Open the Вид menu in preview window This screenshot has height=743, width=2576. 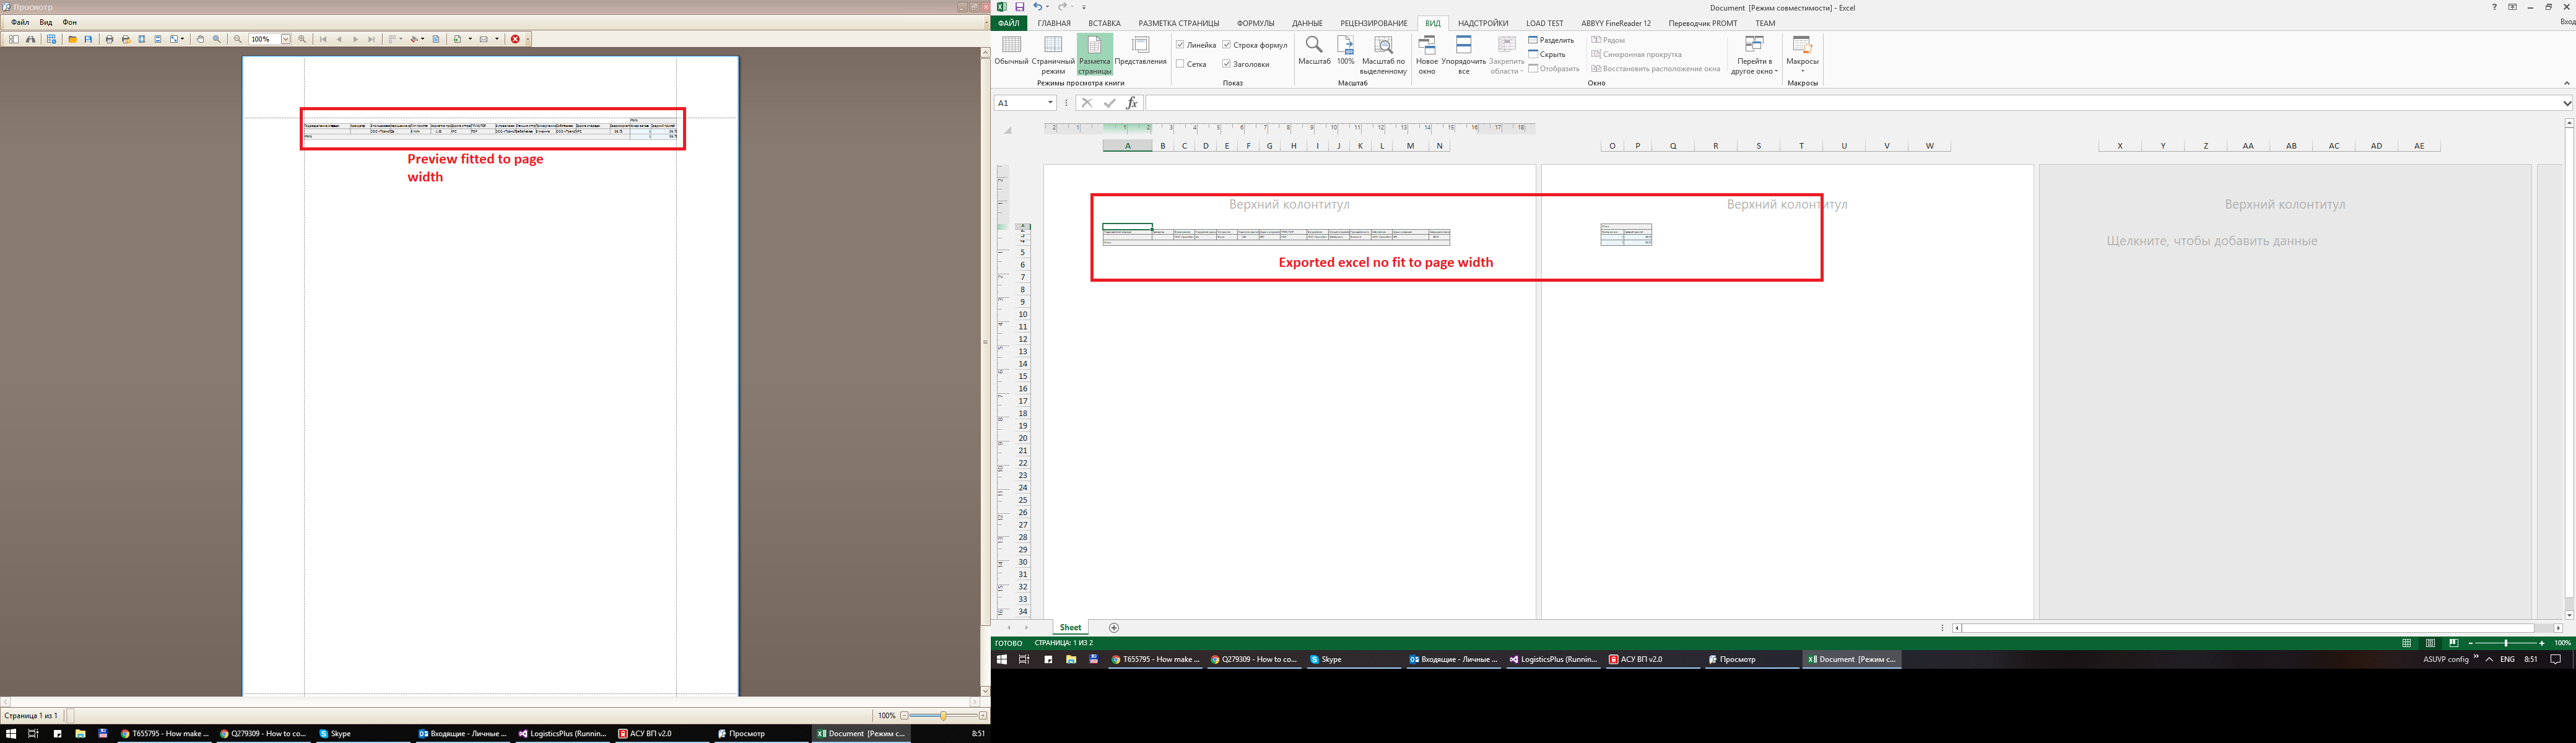[x=45, y=22]
